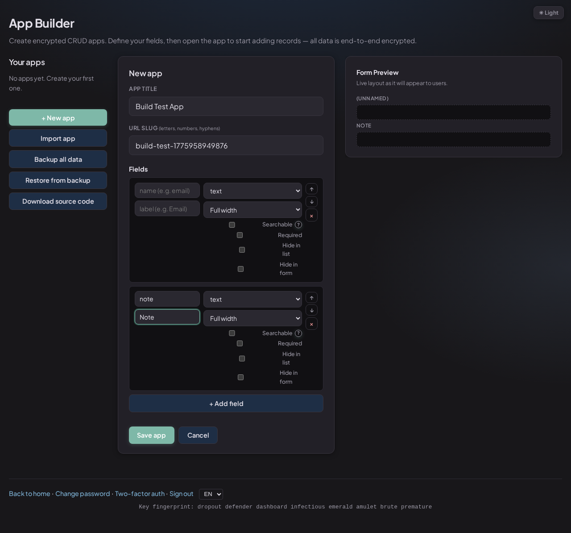The height and width of the screenshot is (533, 571).
Task: Open the Full width layout dropdown
Action: (252, 209)
